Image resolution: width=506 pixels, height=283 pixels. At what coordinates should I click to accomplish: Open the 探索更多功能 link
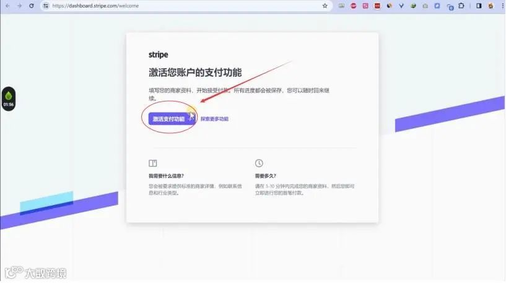pyautogui.click(x=214, y=119)
